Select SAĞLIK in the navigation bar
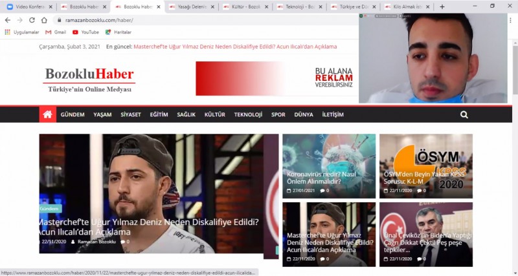 point(186,114)
